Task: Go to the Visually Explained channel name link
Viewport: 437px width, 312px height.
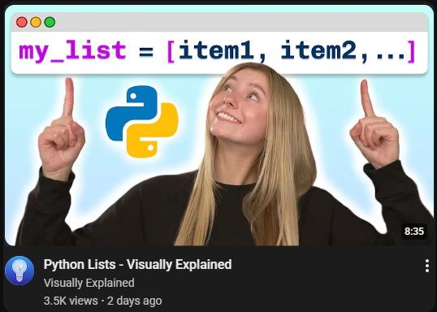Action: 89,283
